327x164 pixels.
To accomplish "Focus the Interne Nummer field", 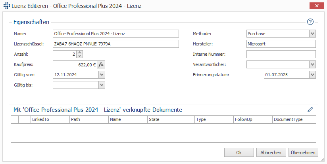I will click(281, 54).
